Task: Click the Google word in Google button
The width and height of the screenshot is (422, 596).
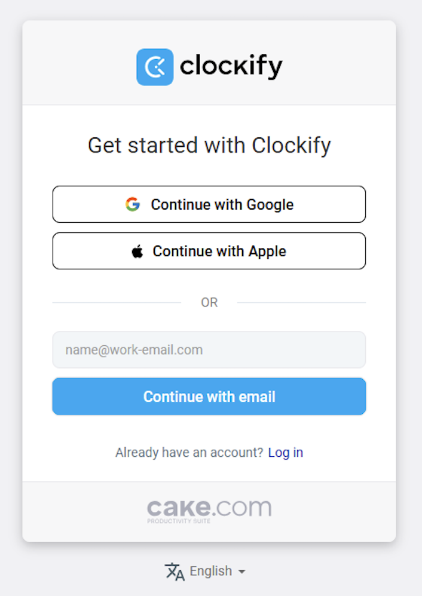Action: [270, 205]
